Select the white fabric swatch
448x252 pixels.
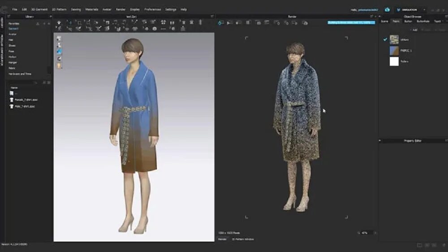pyautogui.click(x=394, y=61)
